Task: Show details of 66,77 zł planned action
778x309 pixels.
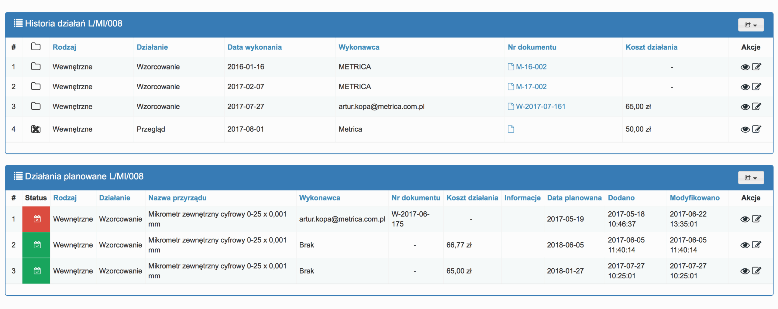Action: [x=745, y=245]
